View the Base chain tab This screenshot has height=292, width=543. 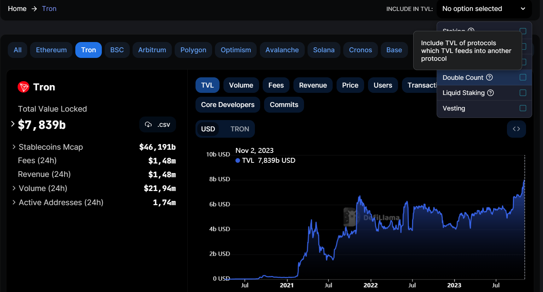[x=394, y=50]
